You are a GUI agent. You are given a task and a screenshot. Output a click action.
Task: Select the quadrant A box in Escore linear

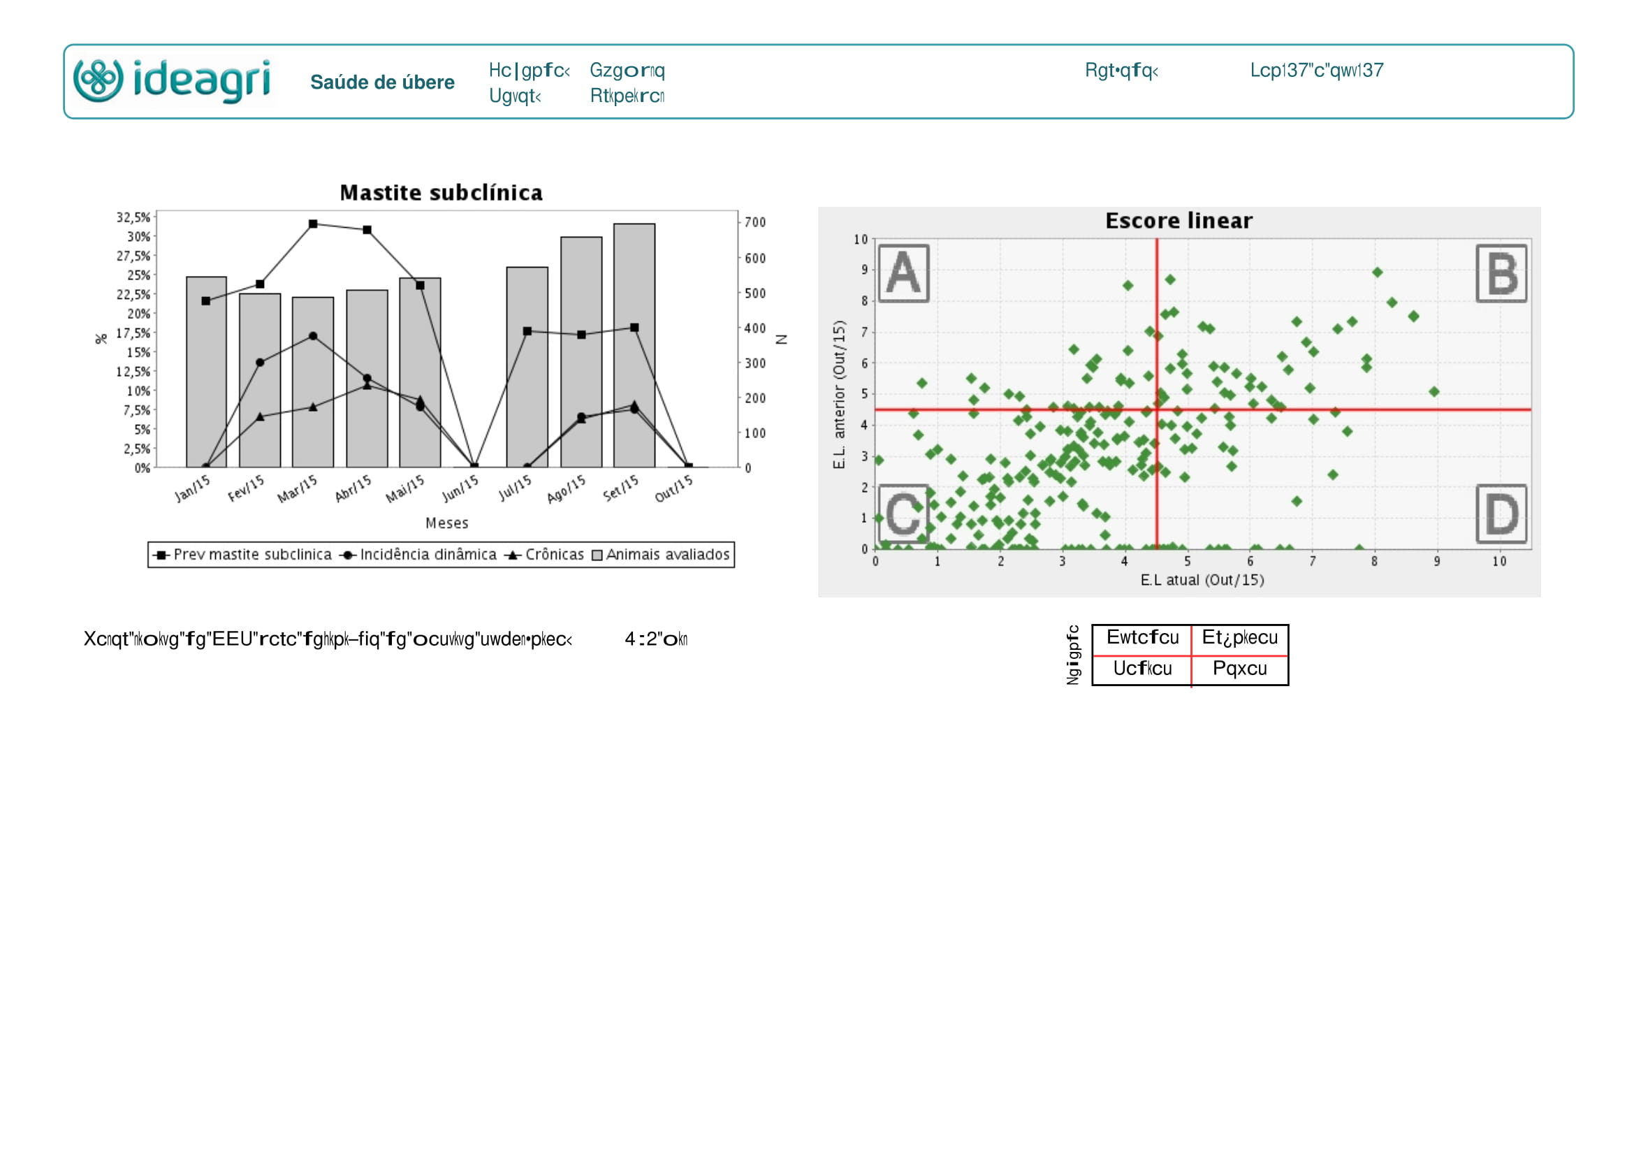click(904, 274)
